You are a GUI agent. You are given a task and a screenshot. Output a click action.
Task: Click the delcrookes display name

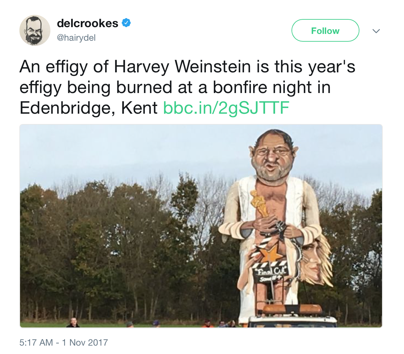pos(87,23)
